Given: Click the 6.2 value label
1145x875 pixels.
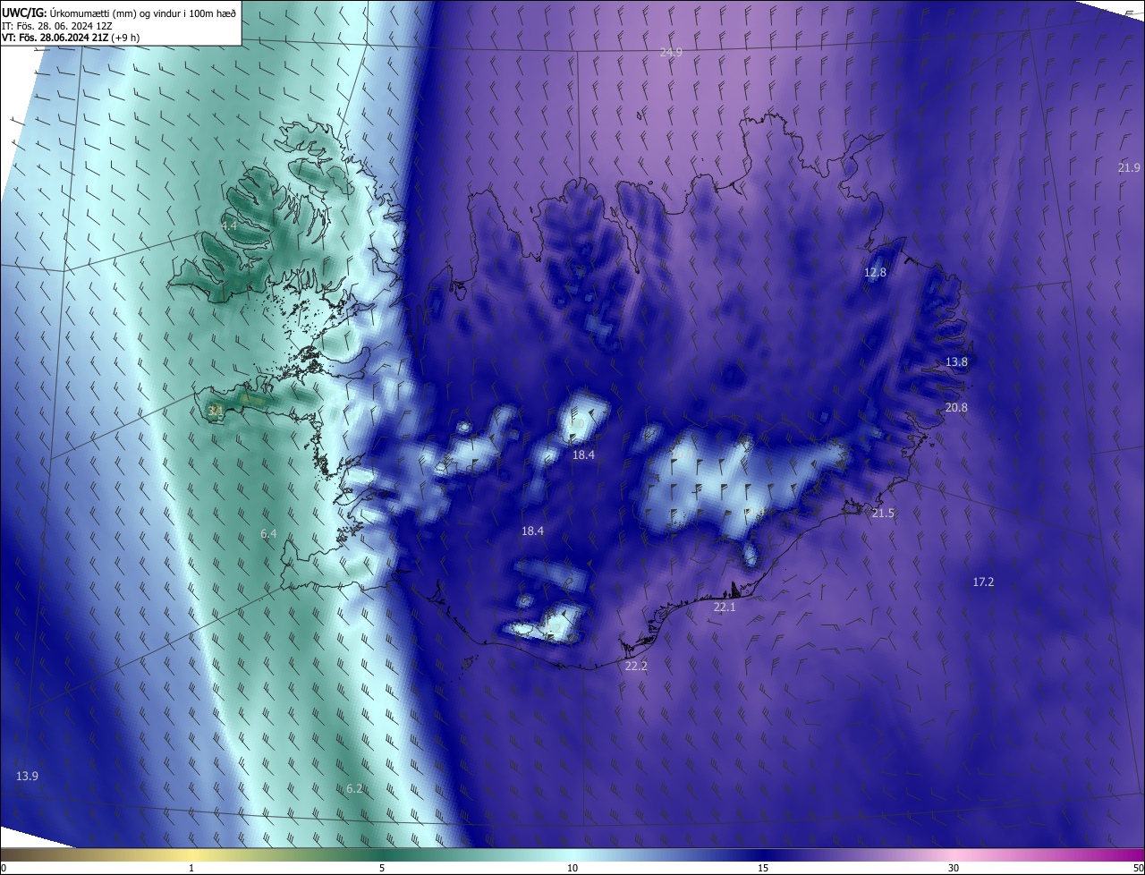Looking at the screenshot, I should (354, 789).
